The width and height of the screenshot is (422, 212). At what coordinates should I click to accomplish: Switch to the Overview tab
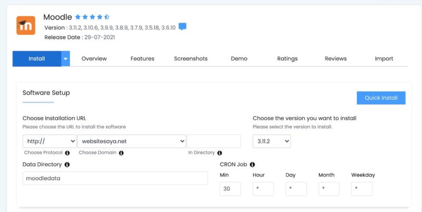tap(94, 59)
